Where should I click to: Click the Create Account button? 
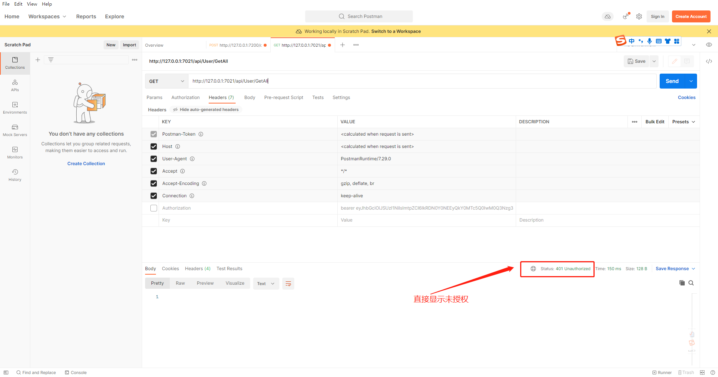click(x=691, y=16)
